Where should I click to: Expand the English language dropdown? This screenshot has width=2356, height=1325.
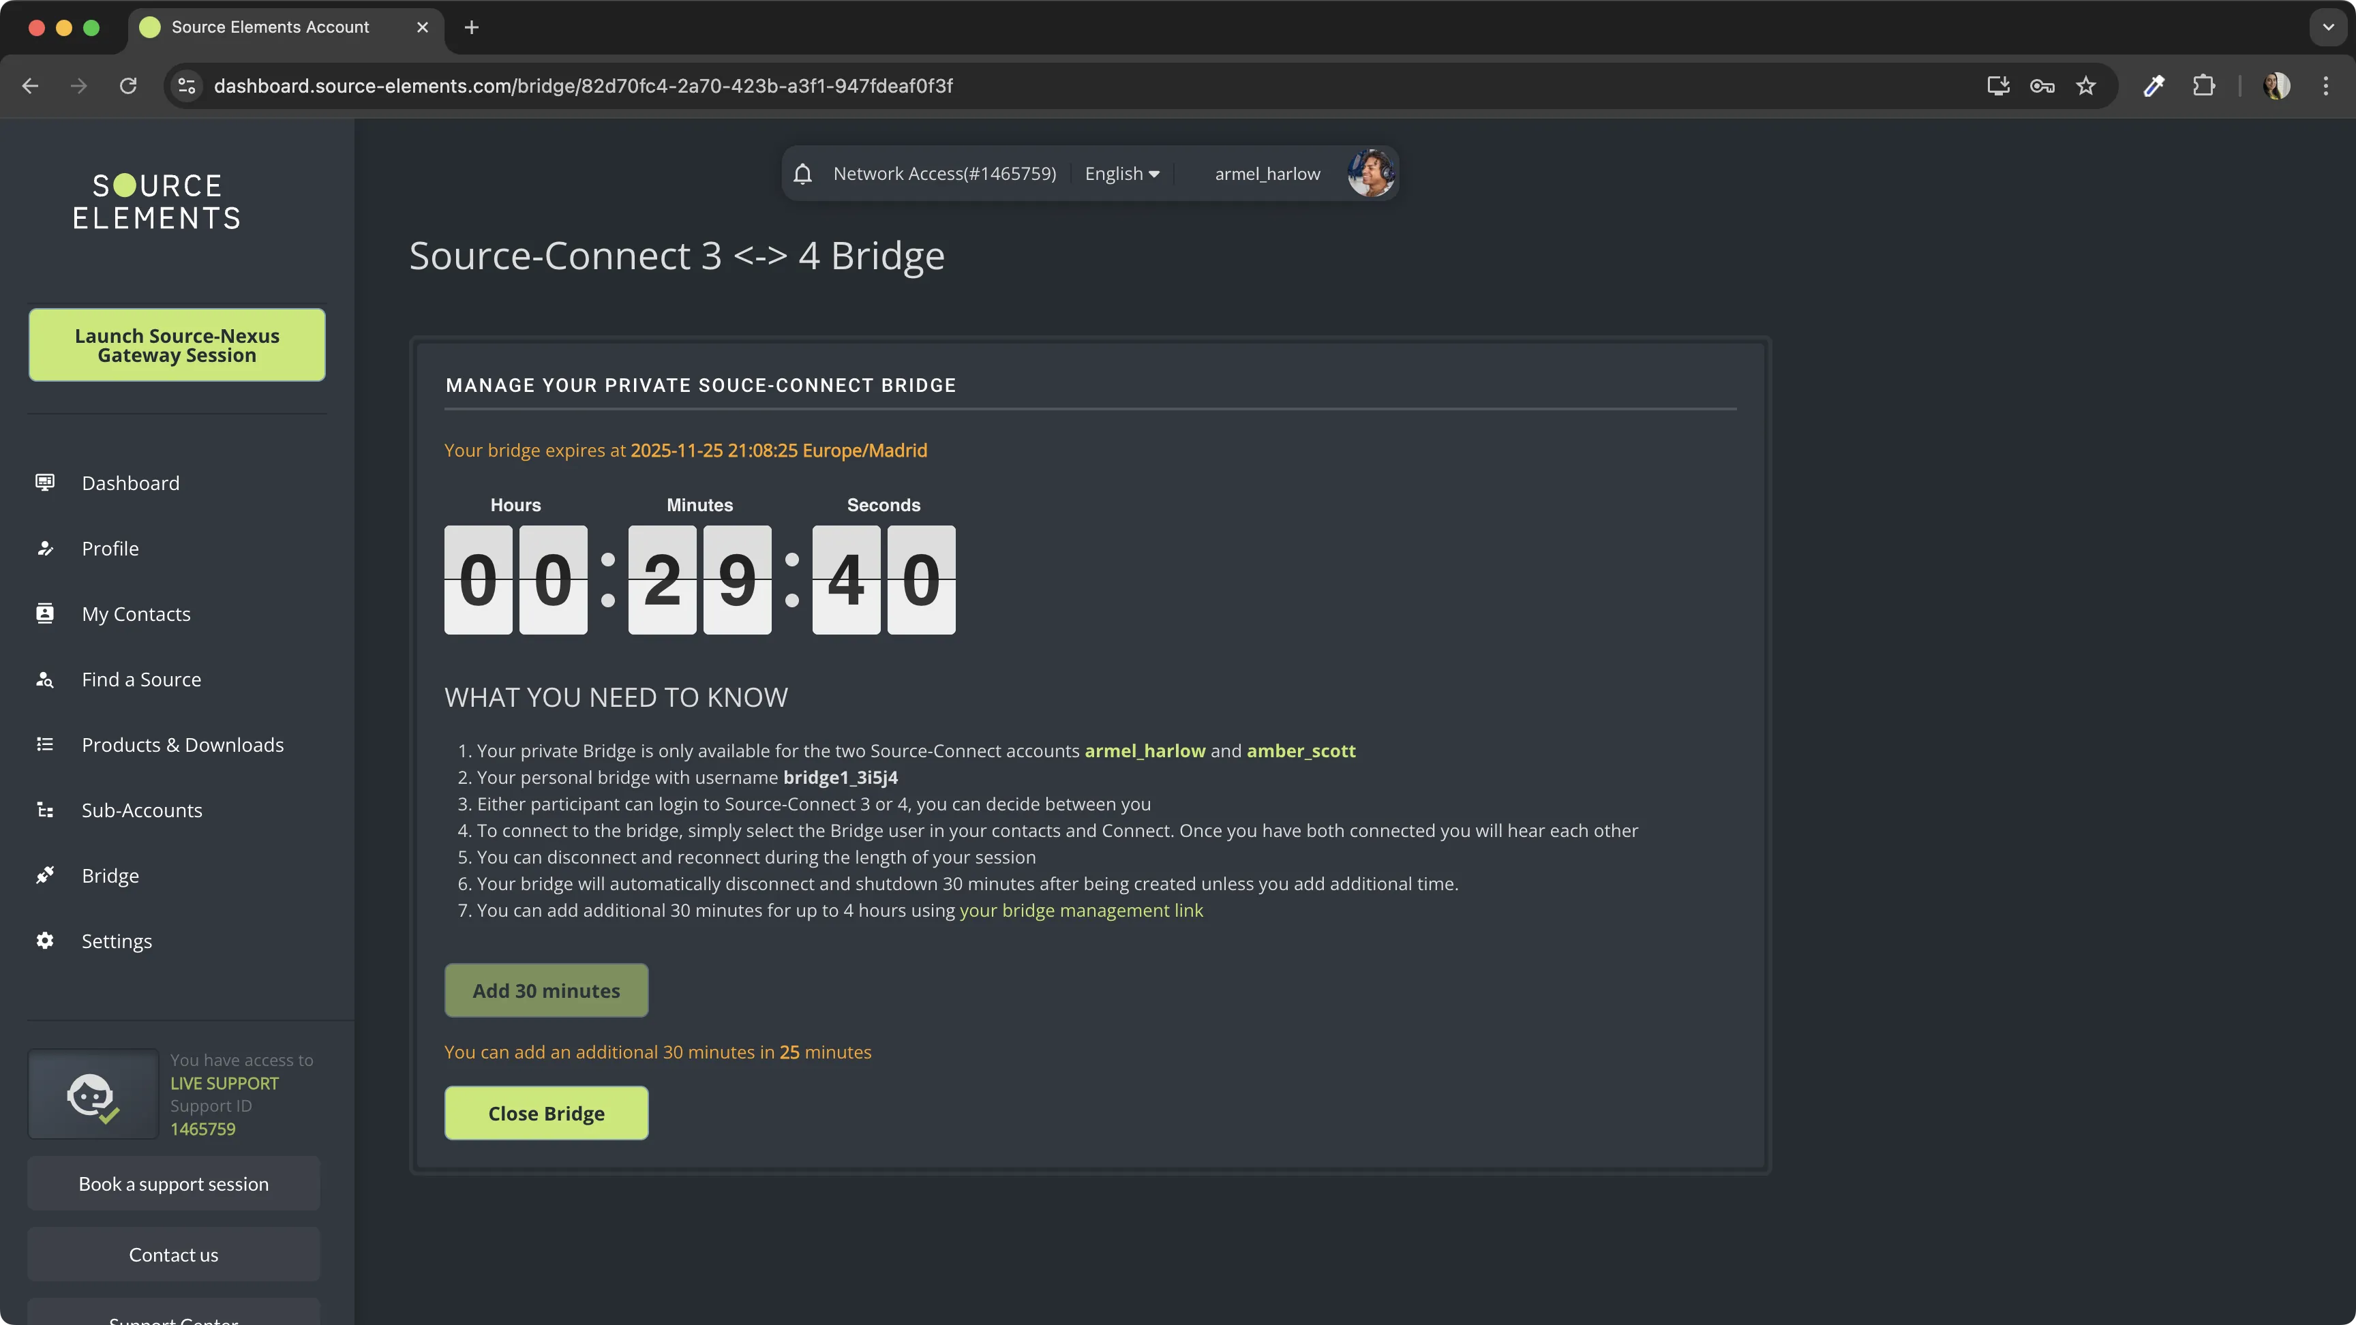[x=1121, y=174]
